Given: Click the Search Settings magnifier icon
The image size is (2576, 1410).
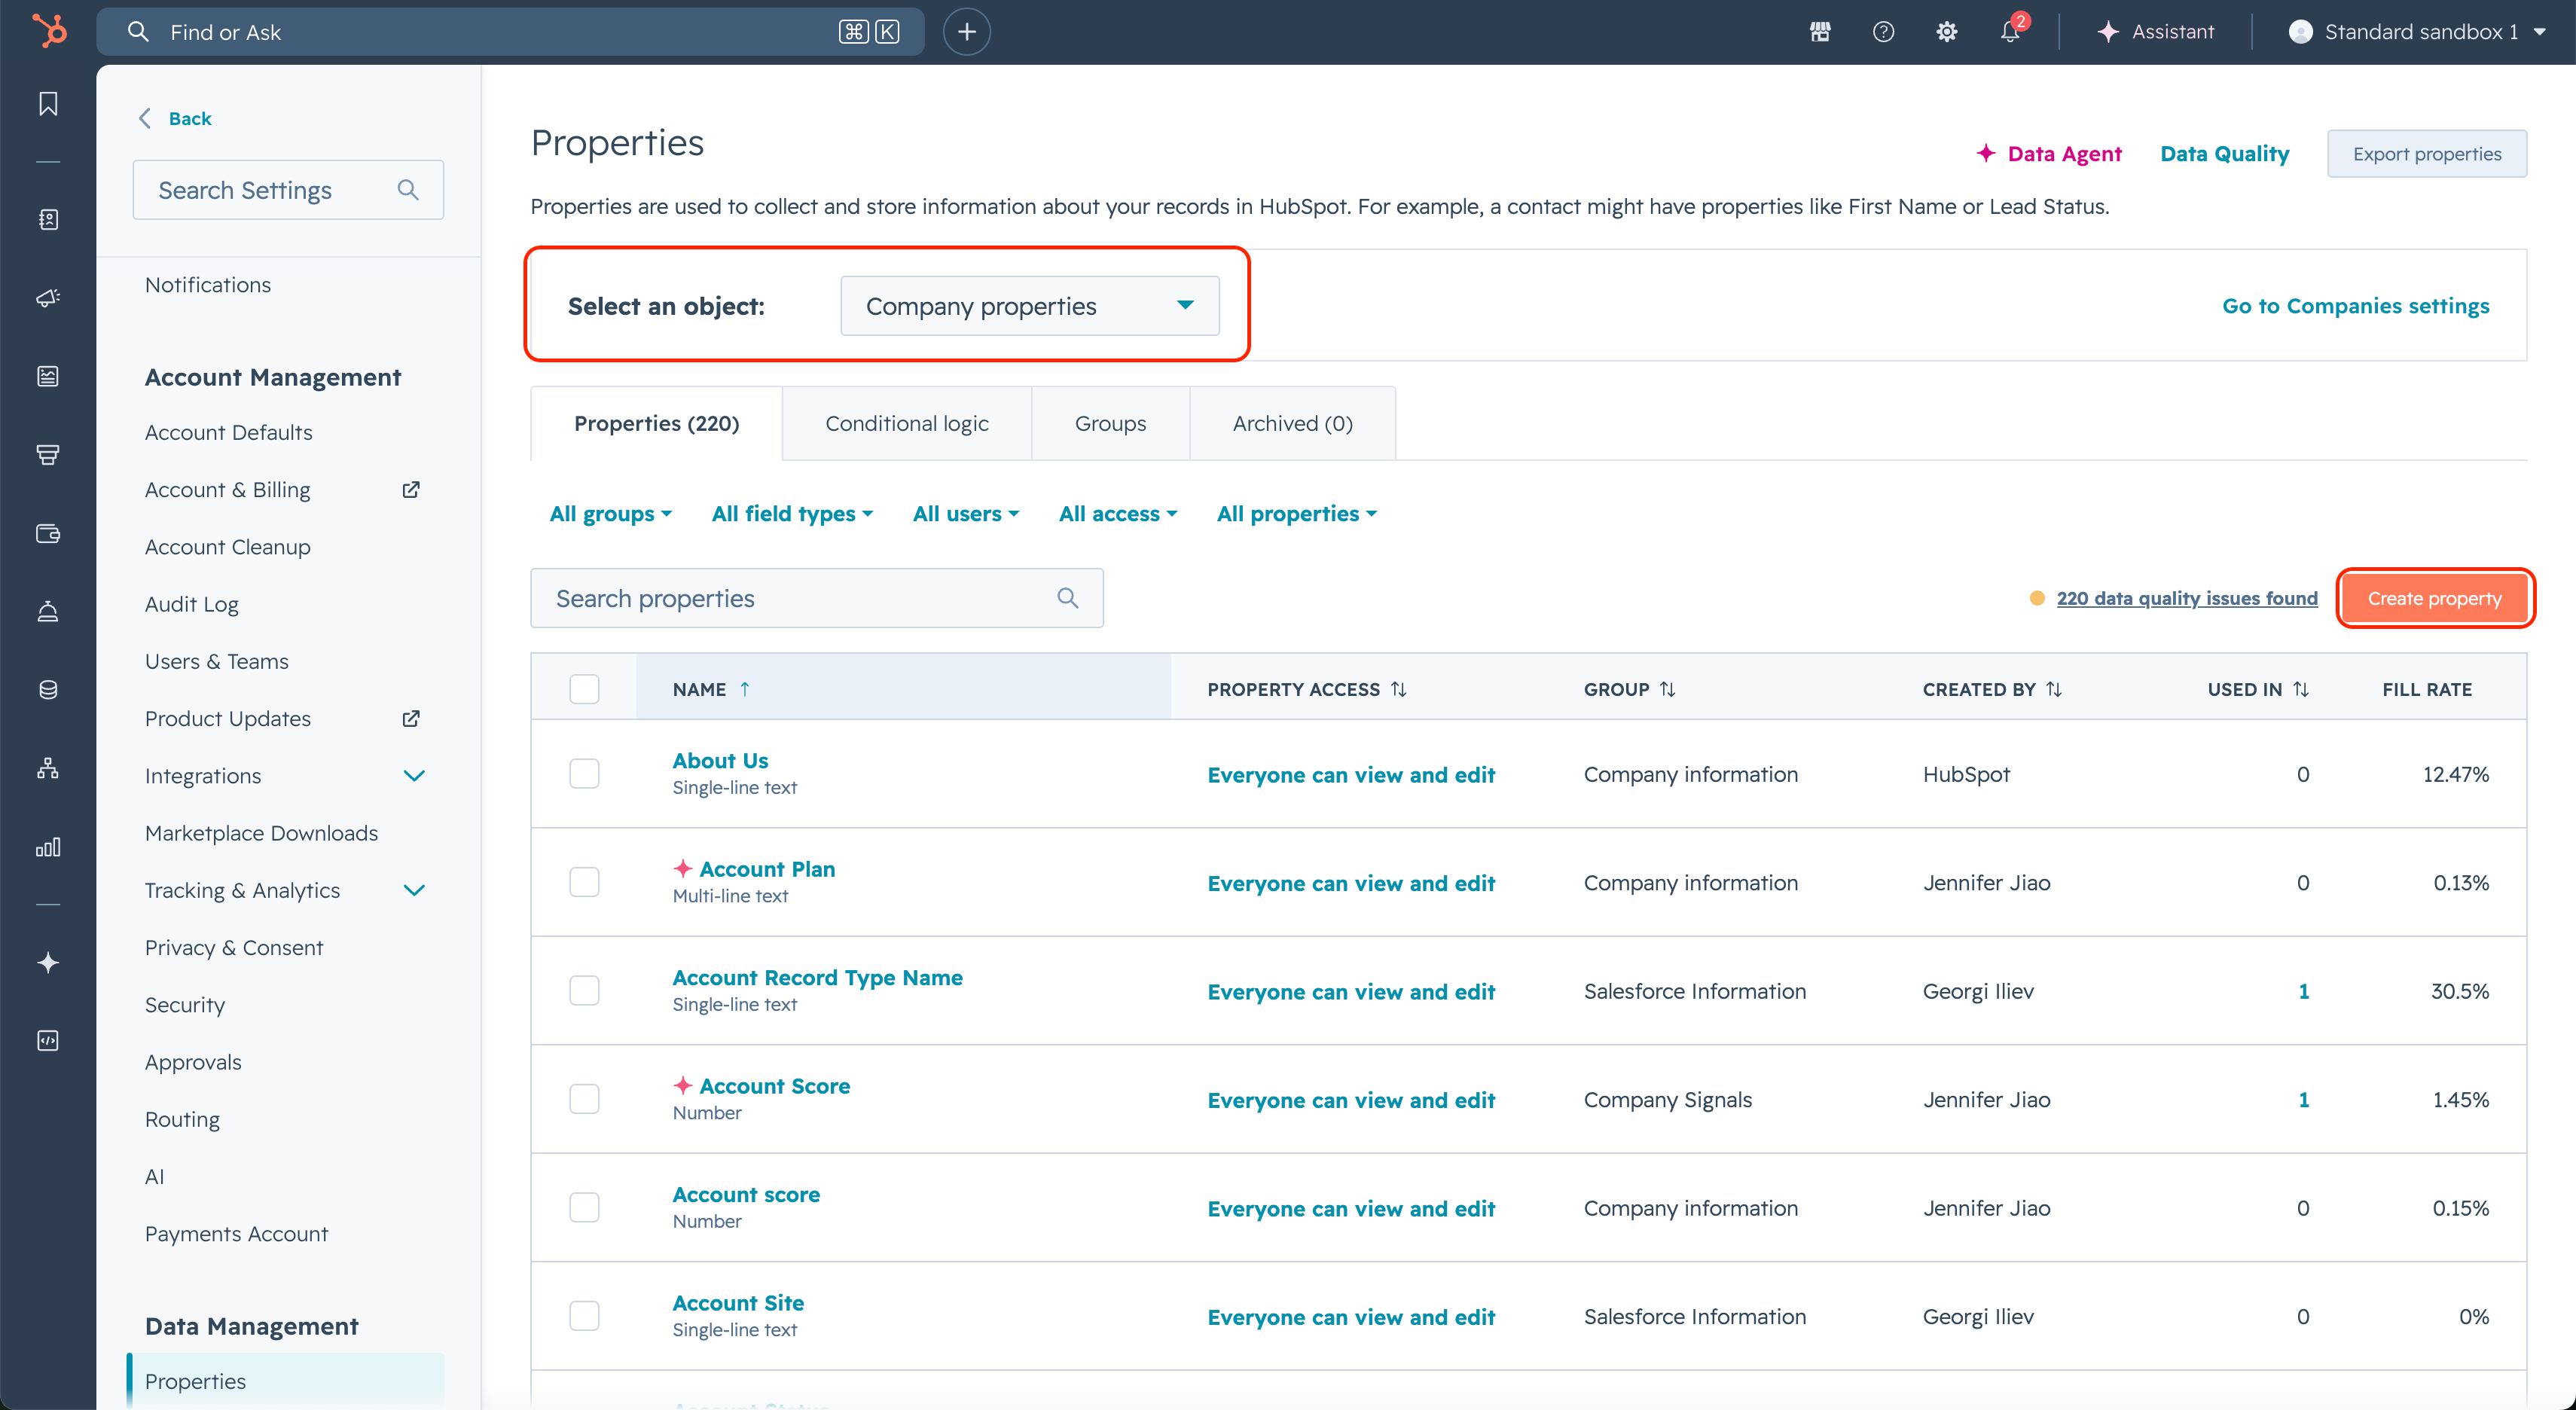Looking at the screenshot, I should (408, 190).
